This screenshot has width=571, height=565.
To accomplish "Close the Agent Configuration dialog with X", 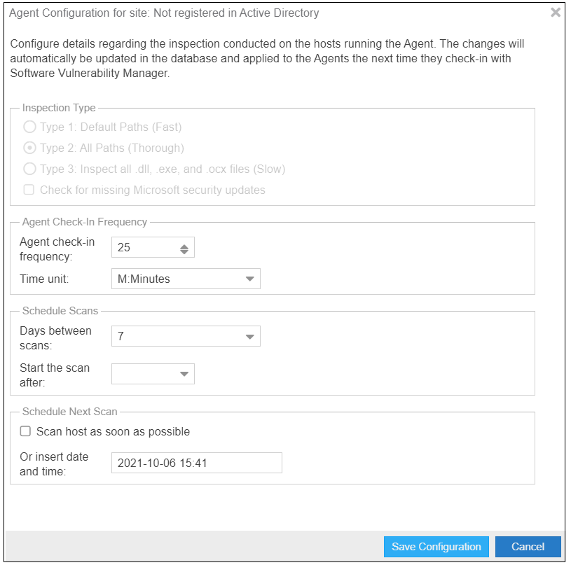I will (x=555, y=13).
